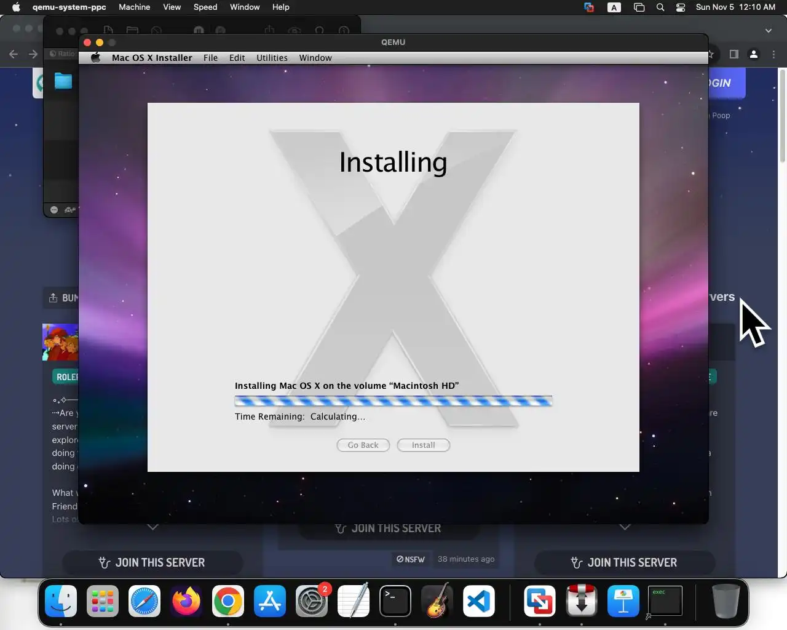Click the left JOIN THIS SERVER button

tap(152, 562)
